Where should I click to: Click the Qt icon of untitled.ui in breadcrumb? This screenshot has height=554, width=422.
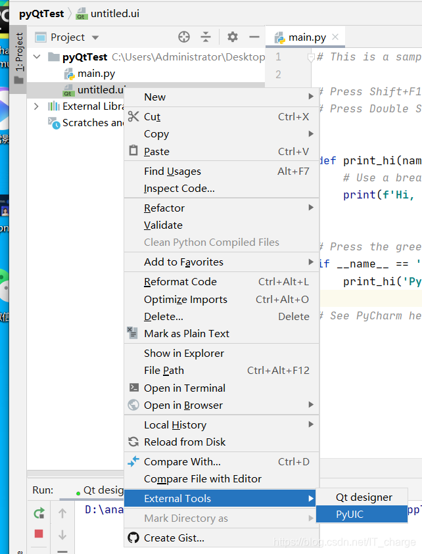tap(82, 14)
